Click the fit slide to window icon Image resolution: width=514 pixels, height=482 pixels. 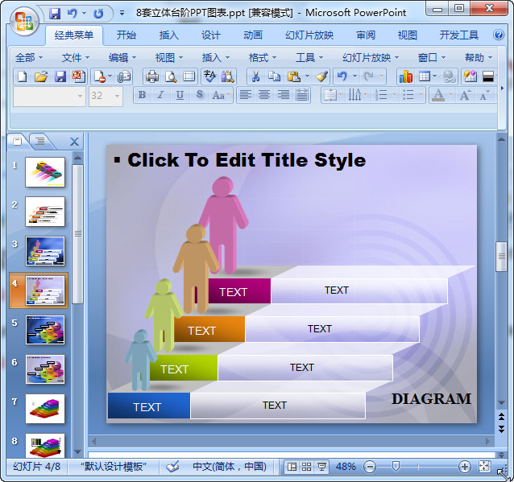point(484,467)
